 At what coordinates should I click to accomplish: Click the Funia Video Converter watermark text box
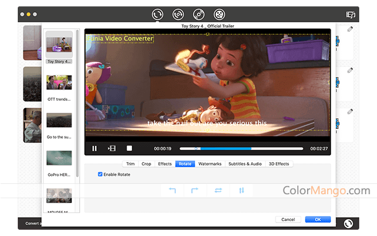pyautogui.click(x=120, y=38)
